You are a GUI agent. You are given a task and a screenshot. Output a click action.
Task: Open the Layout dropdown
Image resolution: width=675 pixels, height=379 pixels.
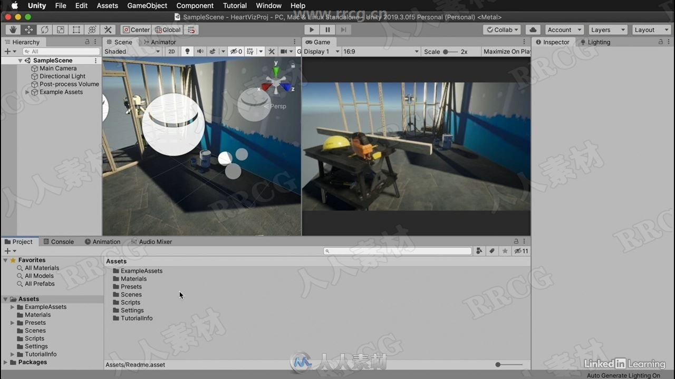point(651,30)
